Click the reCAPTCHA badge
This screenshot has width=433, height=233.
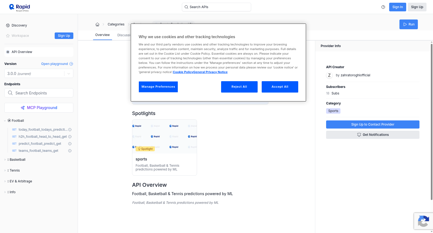[423, 221]
